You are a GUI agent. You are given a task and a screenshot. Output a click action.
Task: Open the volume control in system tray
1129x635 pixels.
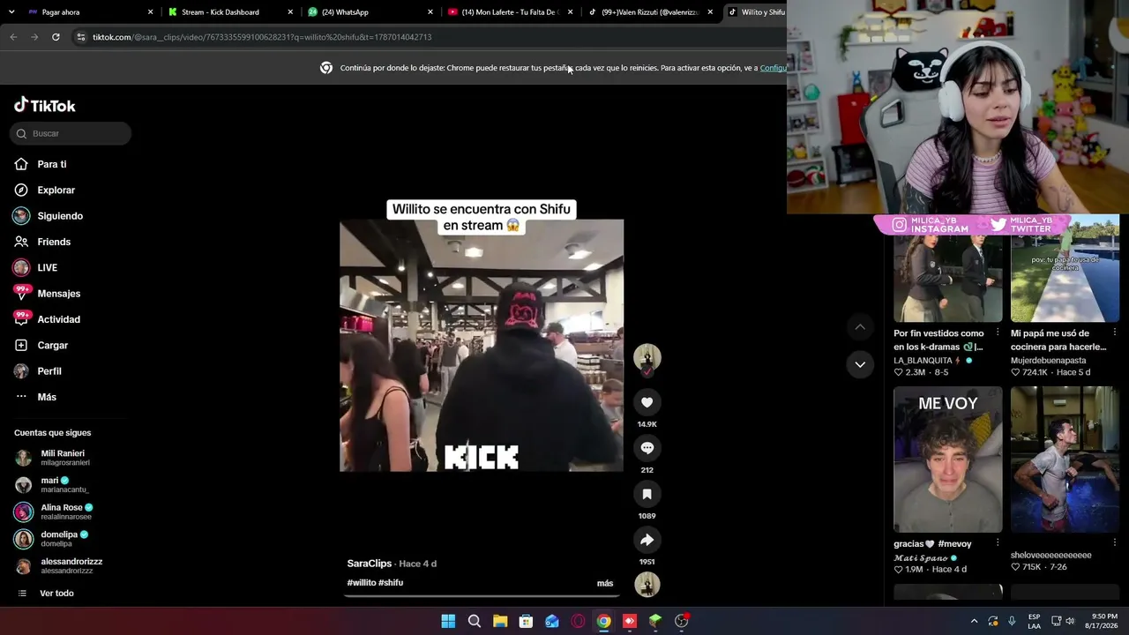click(x=1070, y=621)
